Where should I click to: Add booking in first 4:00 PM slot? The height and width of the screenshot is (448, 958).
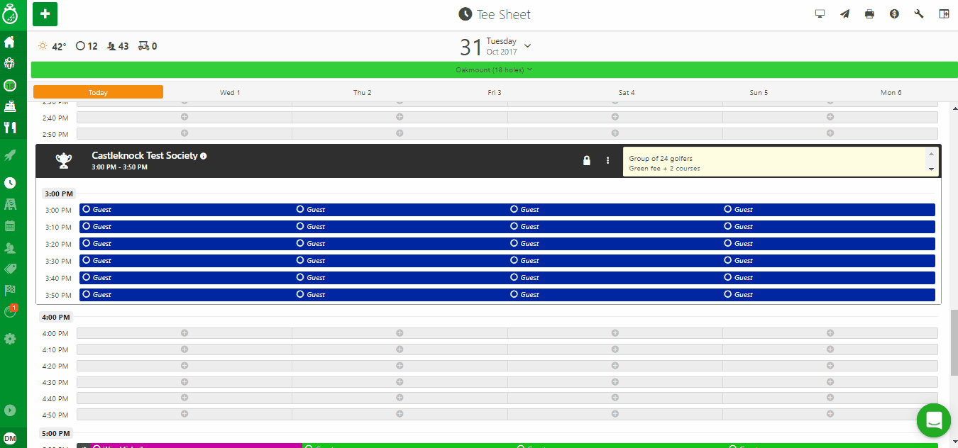coord(185,333)
